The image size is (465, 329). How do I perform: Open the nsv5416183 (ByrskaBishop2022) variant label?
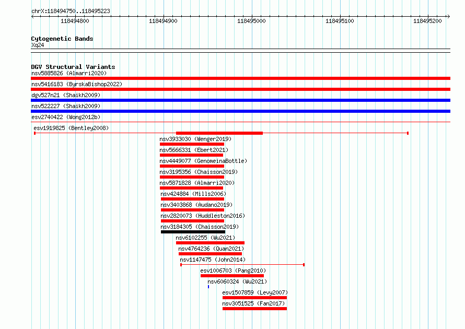(x=77, y=84)
